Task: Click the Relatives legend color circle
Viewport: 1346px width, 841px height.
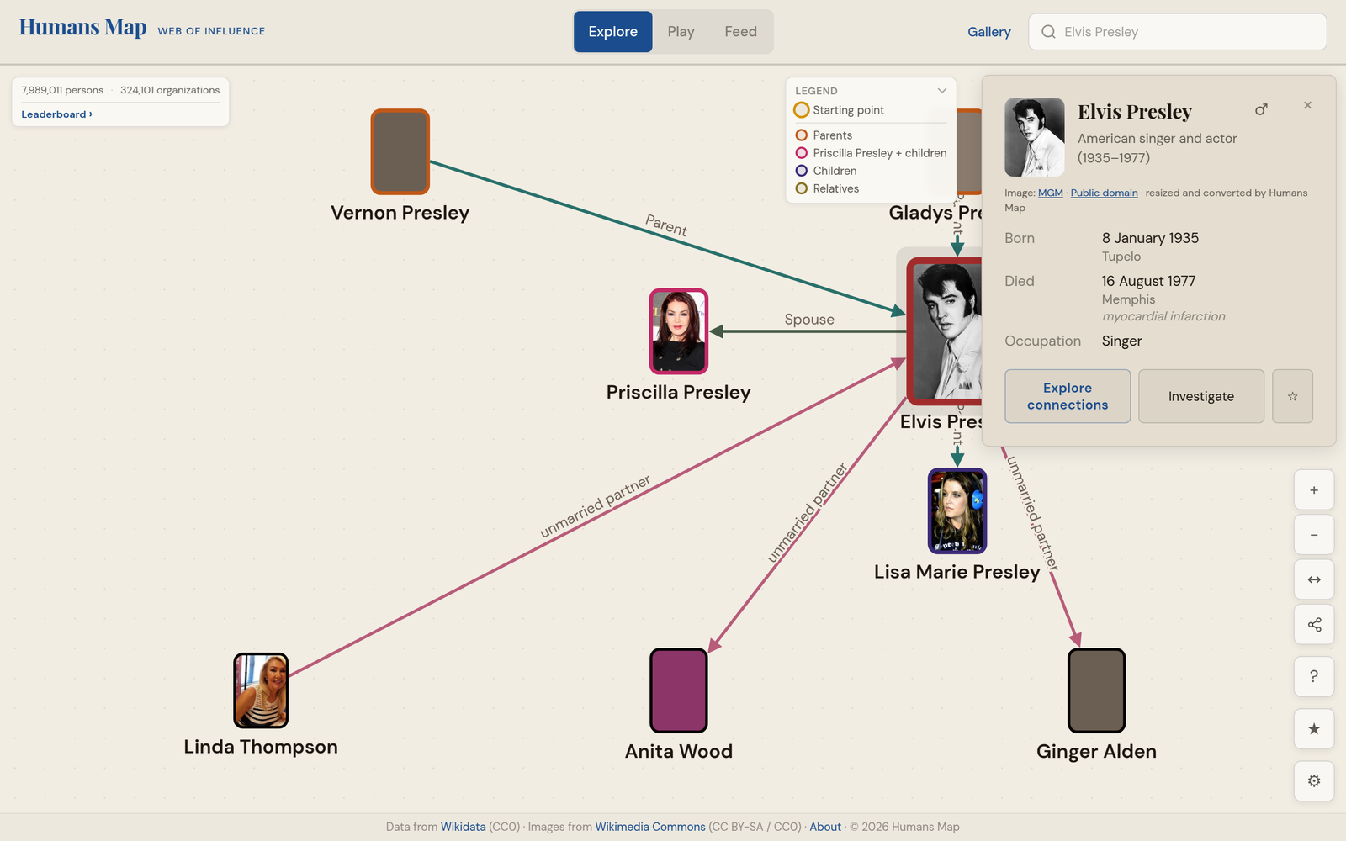Action: coord(802,188)
